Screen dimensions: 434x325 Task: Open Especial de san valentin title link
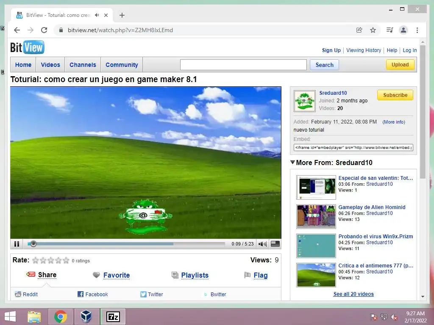pyautogui.click(x=376, y=178)
